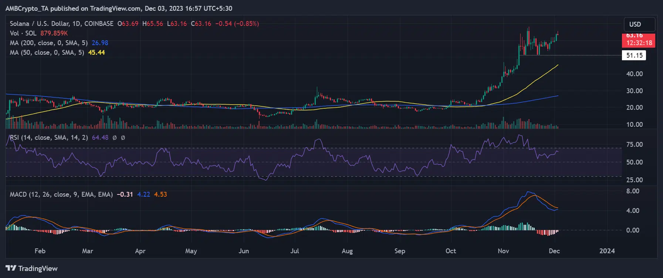Click the 75.00 RSI axis label
Screen dimensions: 663x278
(x=635, y=145)
